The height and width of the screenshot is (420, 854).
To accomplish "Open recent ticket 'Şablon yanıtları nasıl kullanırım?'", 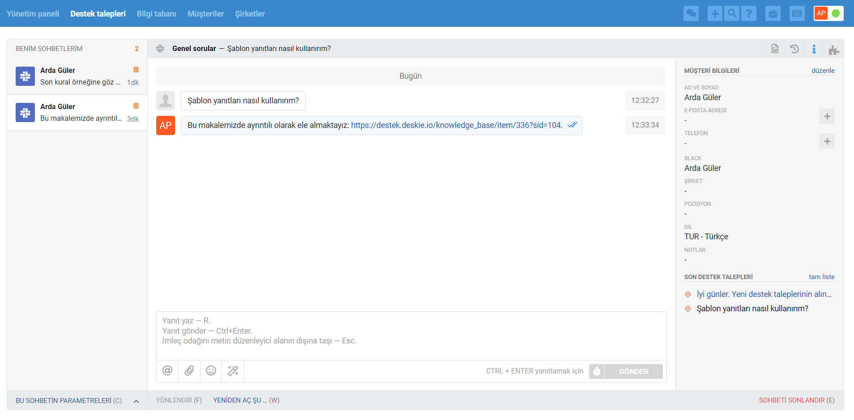I will 752,309.
